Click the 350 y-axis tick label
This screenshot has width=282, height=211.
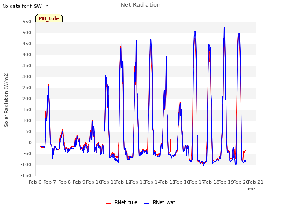point(27,65)
